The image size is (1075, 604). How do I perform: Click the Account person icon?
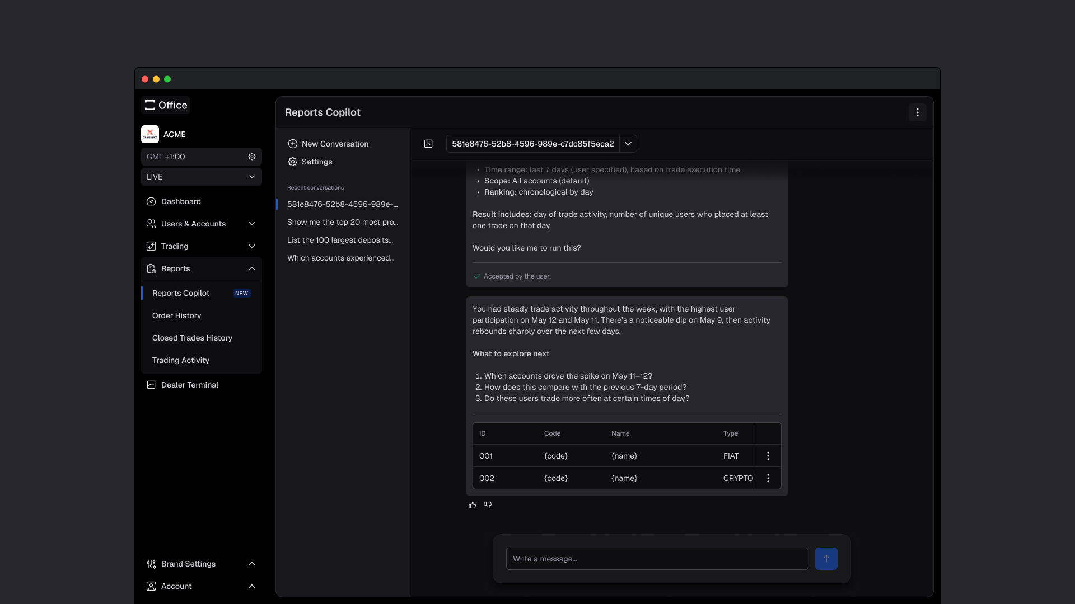coord(151,586)
